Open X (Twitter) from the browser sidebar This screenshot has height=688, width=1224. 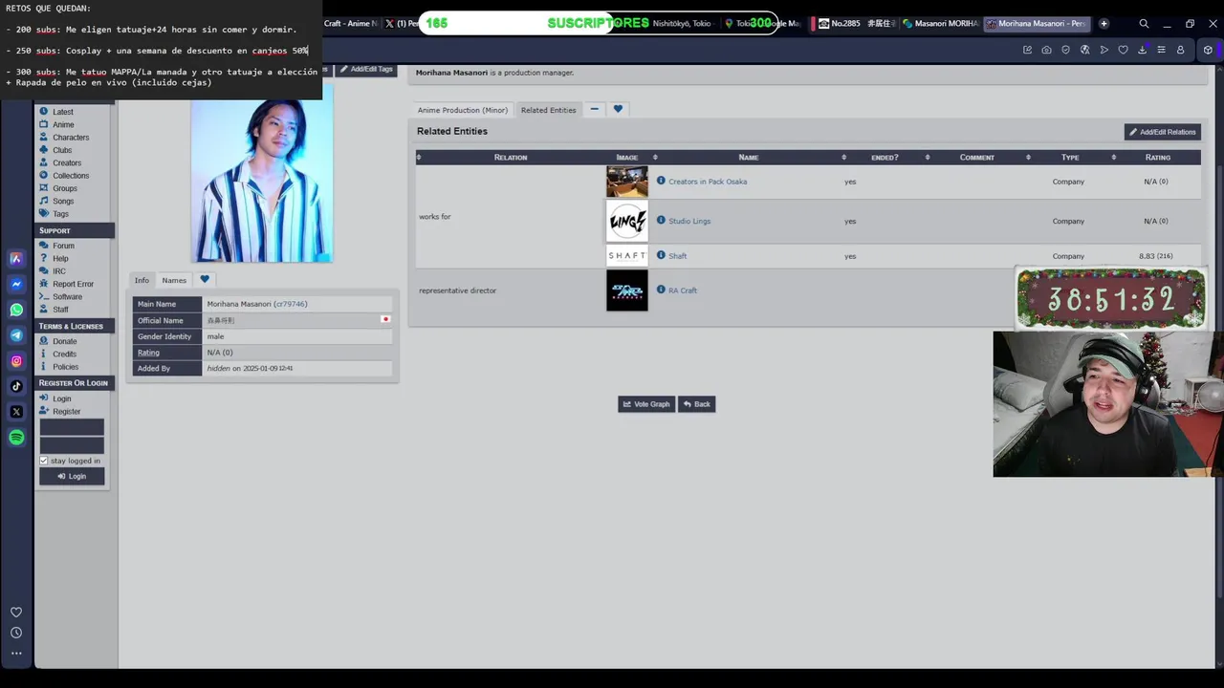[x=16, y=412]
